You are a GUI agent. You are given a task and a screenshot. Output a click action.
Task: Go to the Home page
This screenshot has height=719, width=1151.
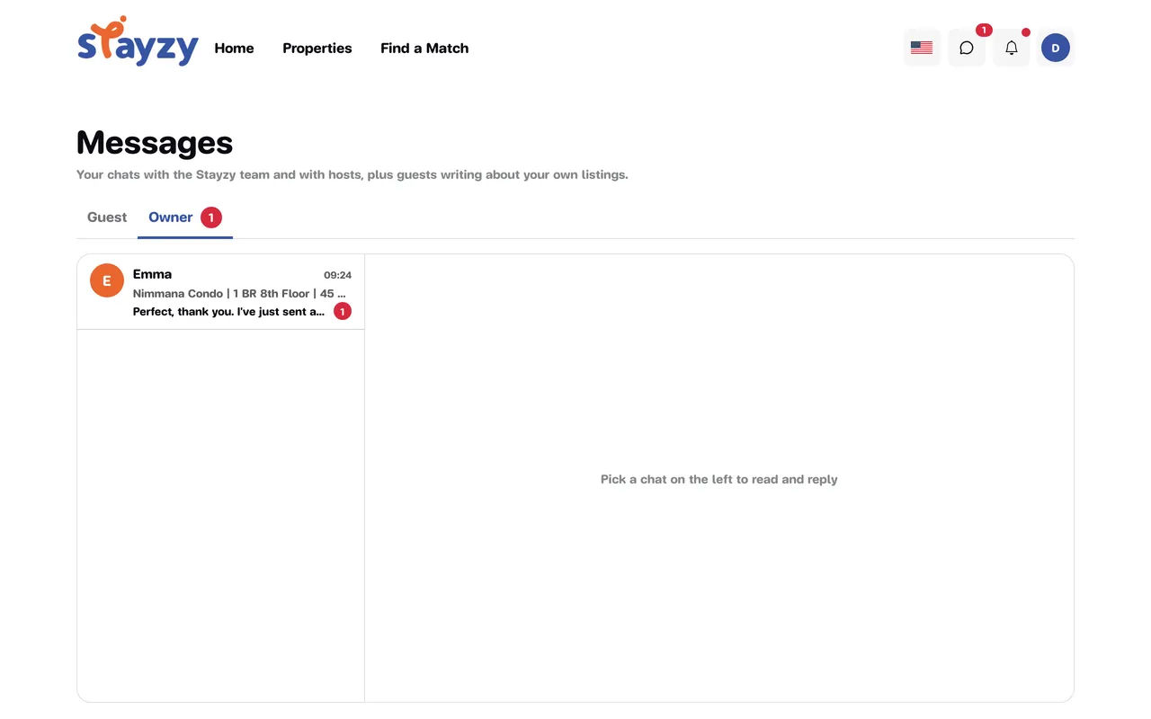234,49
